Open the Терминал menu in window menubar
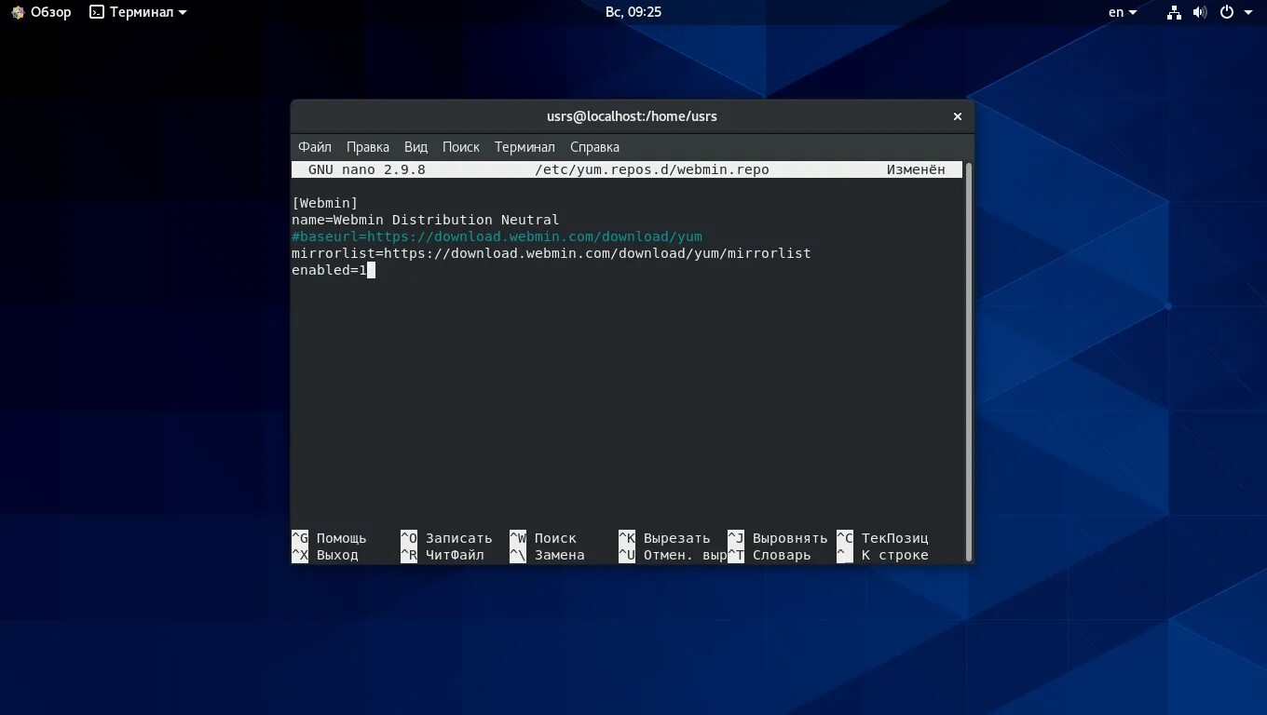Screen dimensions: 1267x715 click(x=525, y=147)
